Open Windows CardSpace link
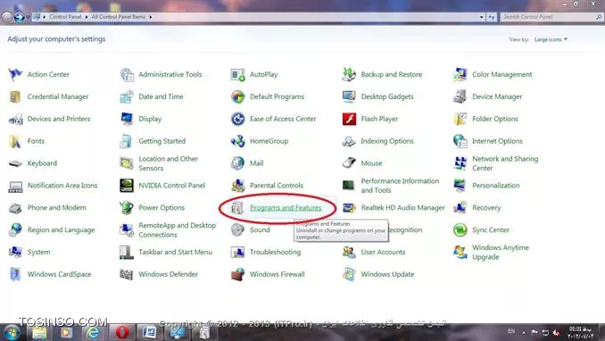Screen dimensions: 605x341 click(x=59, y=274)
